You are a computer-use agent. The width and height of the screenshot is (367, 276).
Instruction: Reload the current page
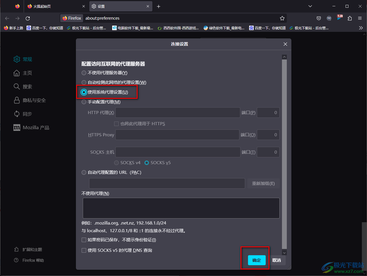click(x=28, y=18)
